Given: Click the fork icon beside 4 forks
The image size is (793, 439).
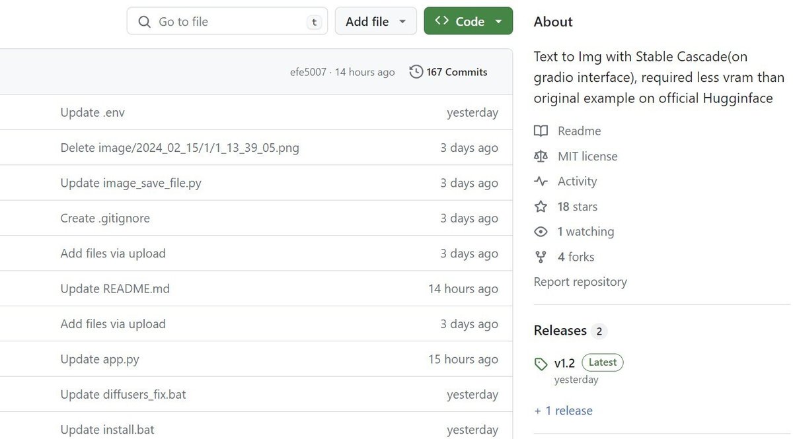Looking at the screenshot, I should coord(541,257).
